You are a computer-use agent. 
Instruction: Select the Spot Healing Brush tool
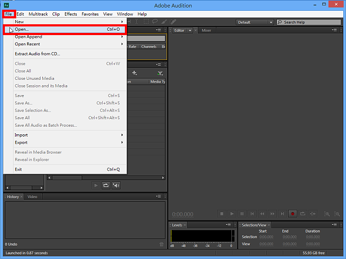click(173, 22)
